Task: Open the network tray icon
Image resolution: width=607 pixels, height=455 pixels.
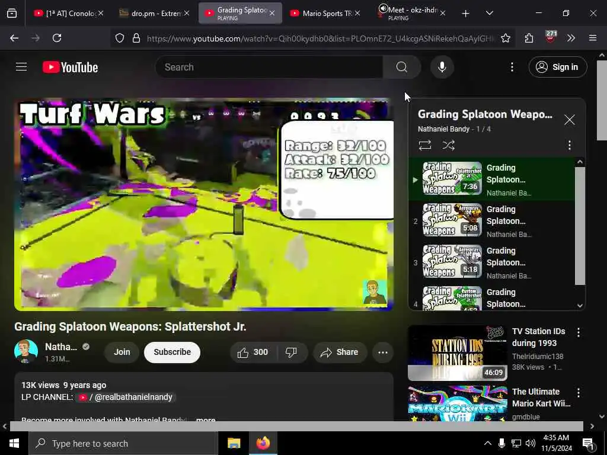Action: [x=516, y=443]
